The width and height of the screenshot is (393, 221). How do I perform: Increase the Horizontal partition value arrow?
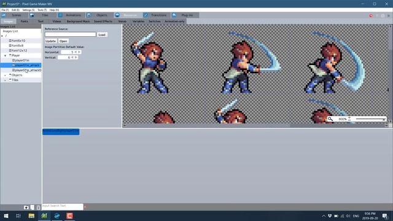pos(79,52)
